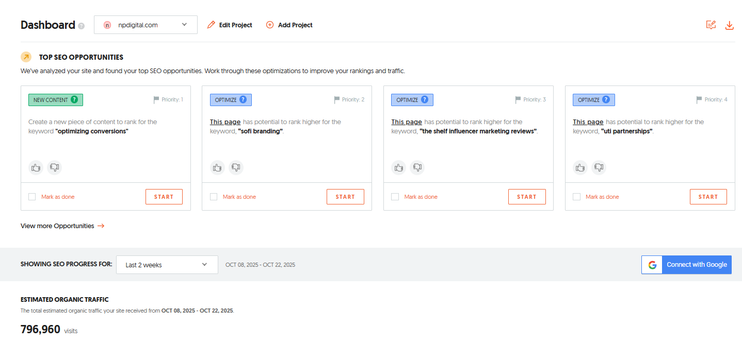The width and height of the screenshot is (742, 343).
Task: Check Mark as done for uti partnerships
Action: (x=576, y=197)
